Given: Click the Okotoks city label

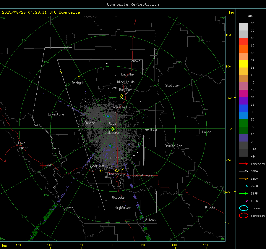Looking at the screenshot, I should tap(118, 197).
